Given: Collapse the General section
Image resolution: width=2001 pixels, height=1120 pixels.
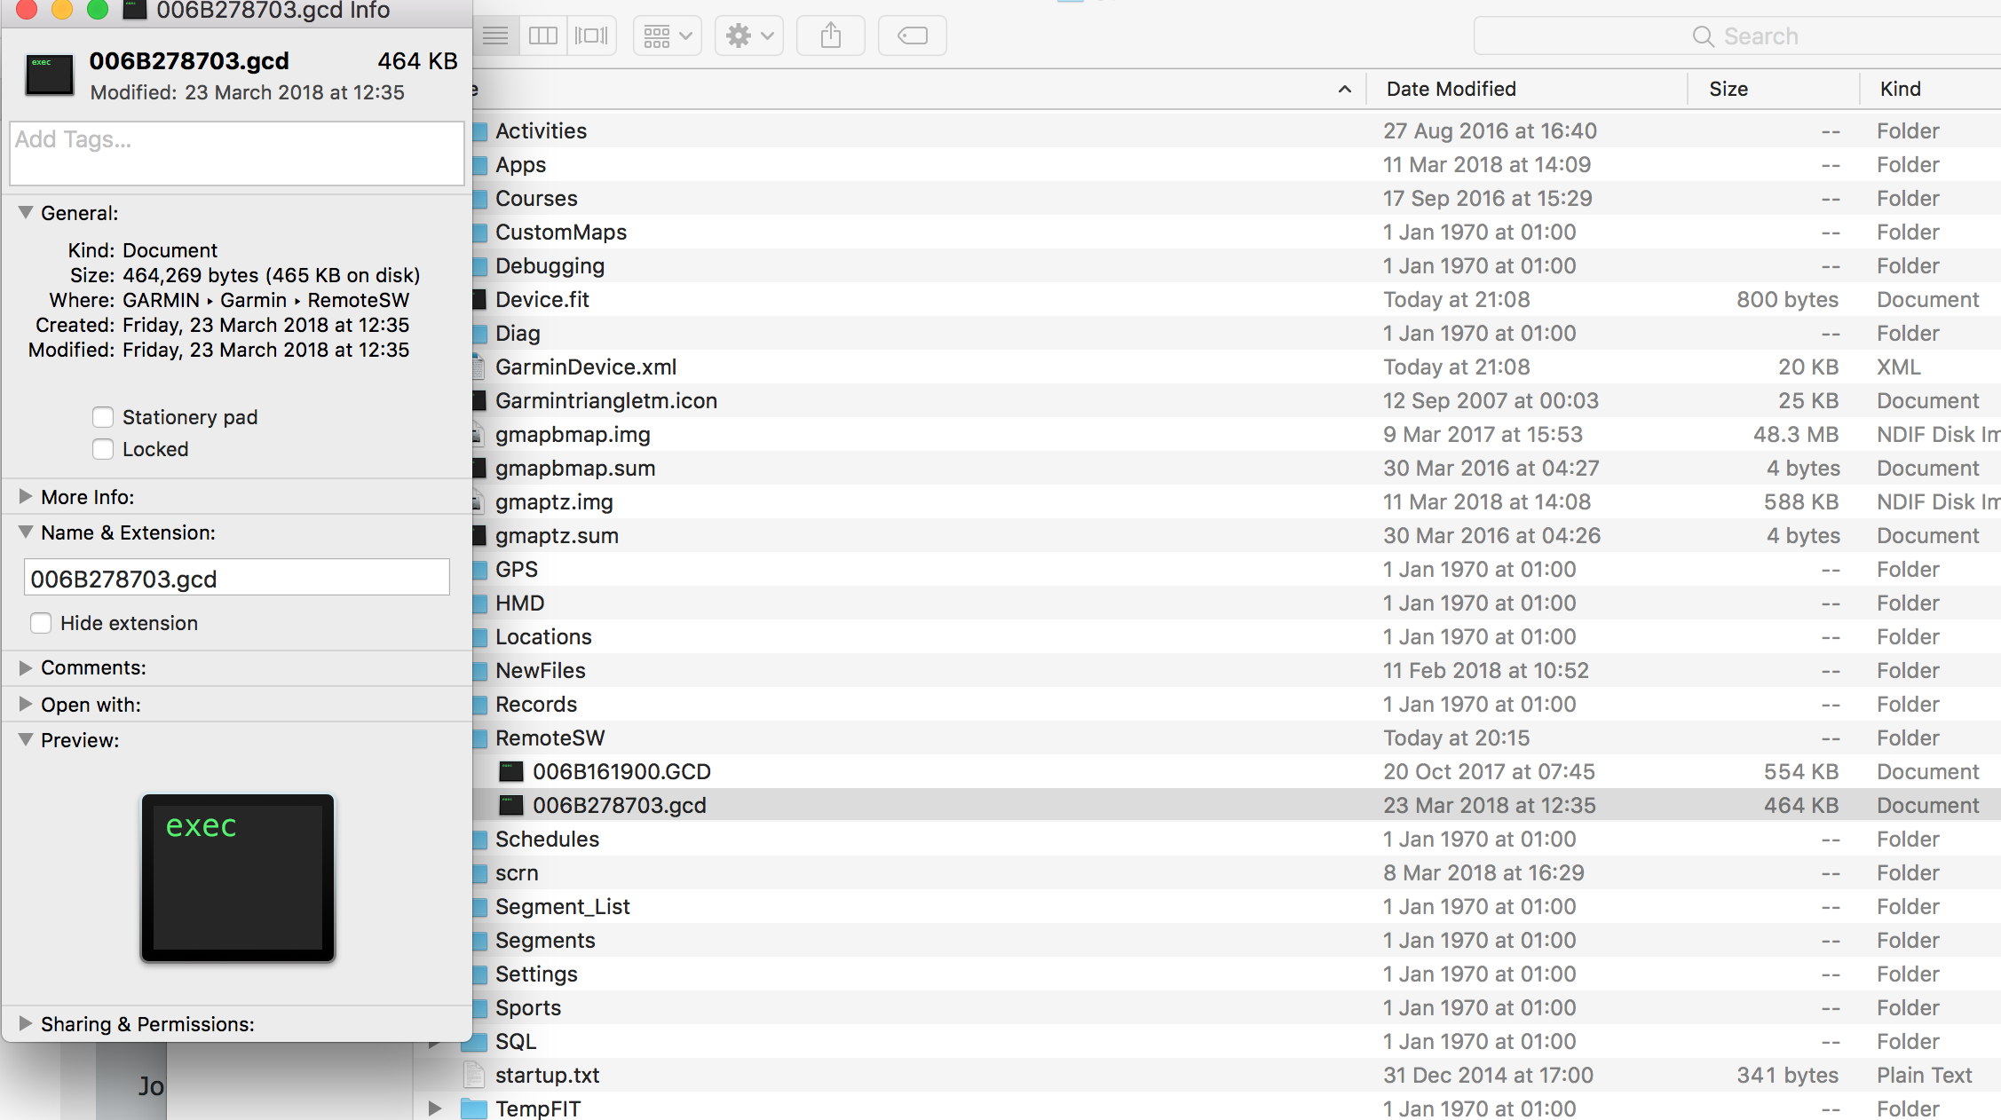Looking at the screenshot, I should click(26, 213).
